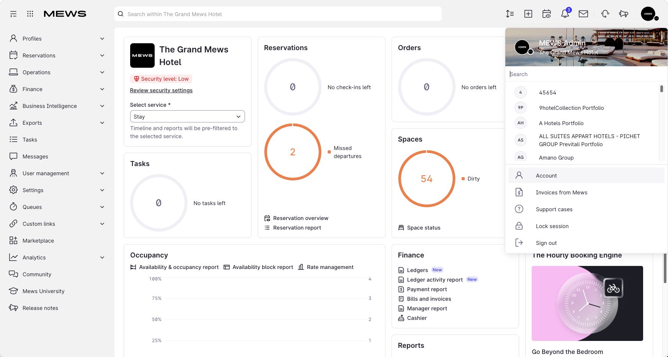Click the Reservation overview calendar icon
Viewport: 668px width, 357px height.
click(267, 218)
